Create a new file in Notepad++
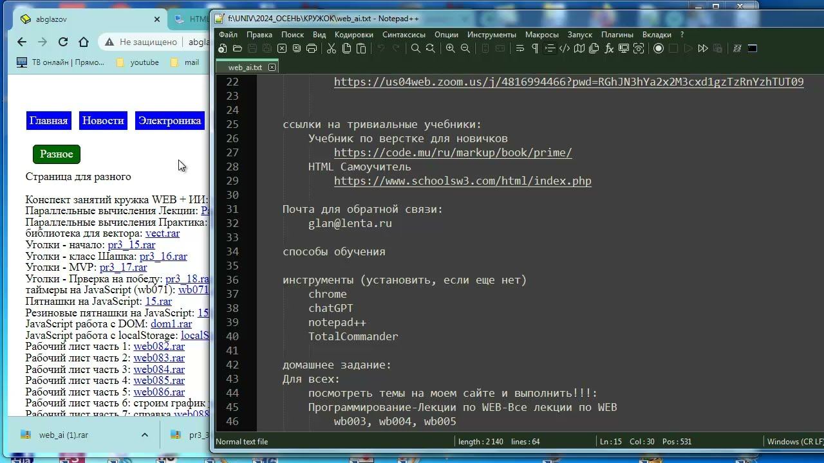This screenshot has width=824, height=463. click(223, 48)
